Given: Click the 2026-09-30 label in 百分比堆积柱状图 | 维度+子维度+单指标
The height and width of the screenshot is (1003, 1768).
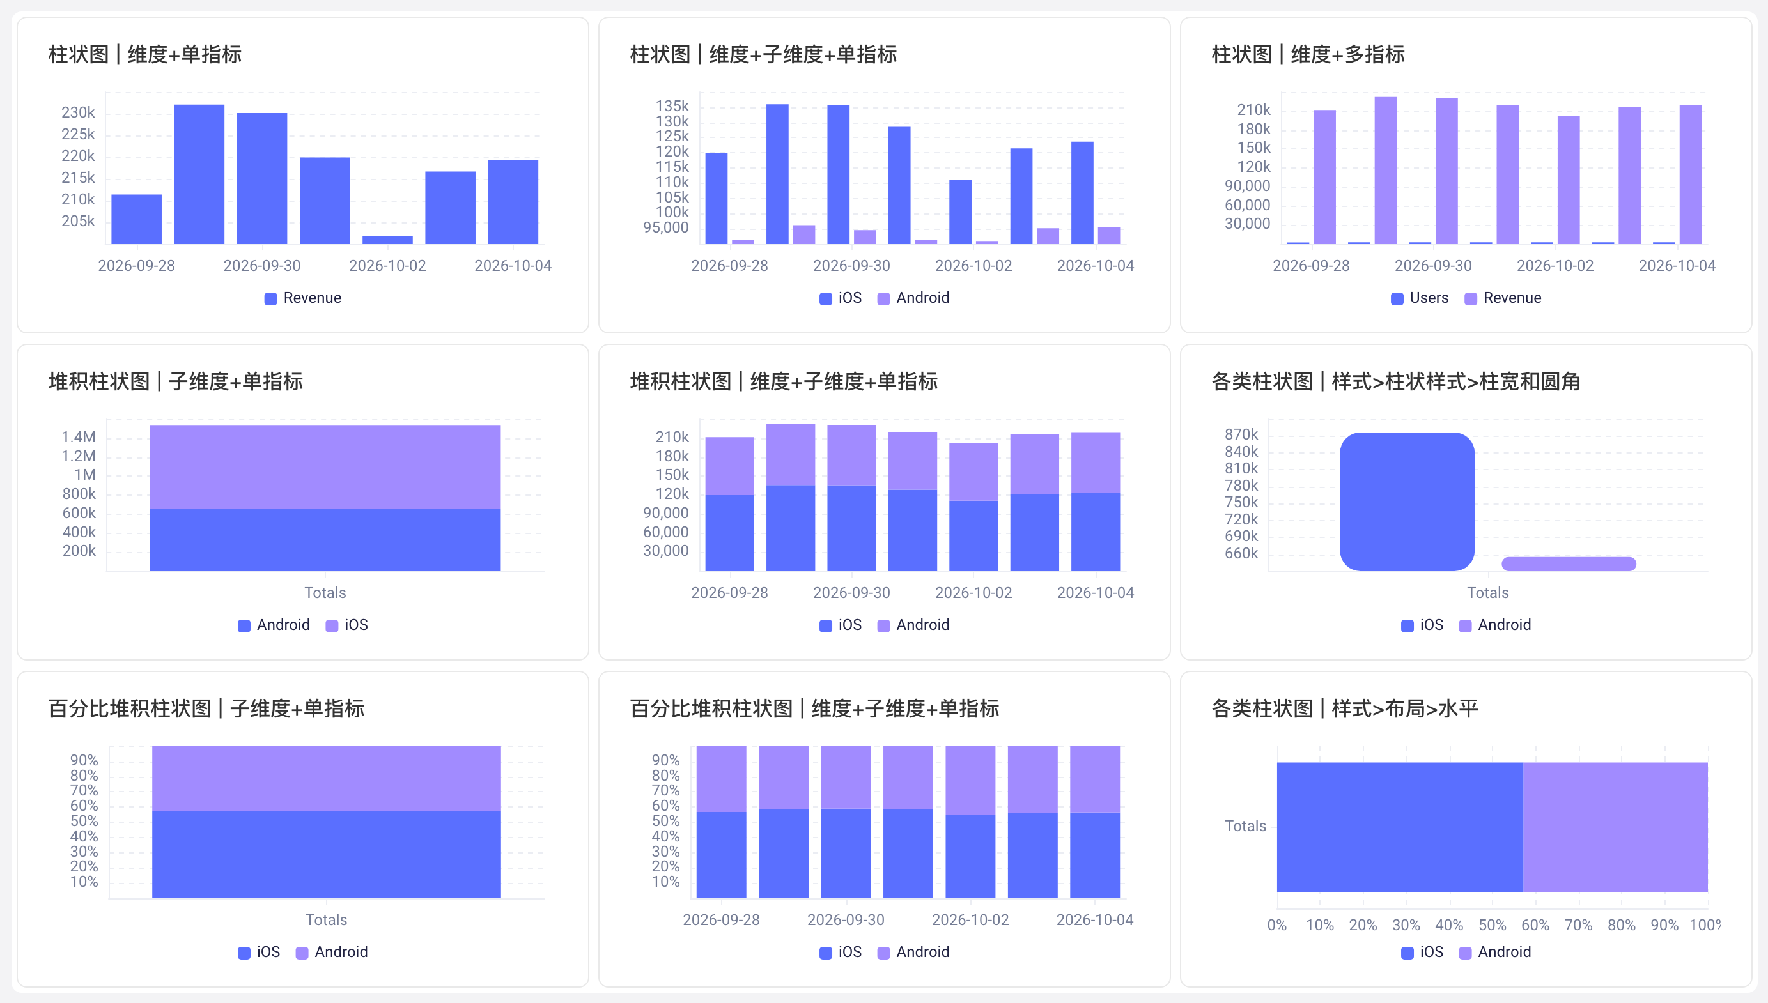Looking at the screenshot, I should tap(846, 921).
